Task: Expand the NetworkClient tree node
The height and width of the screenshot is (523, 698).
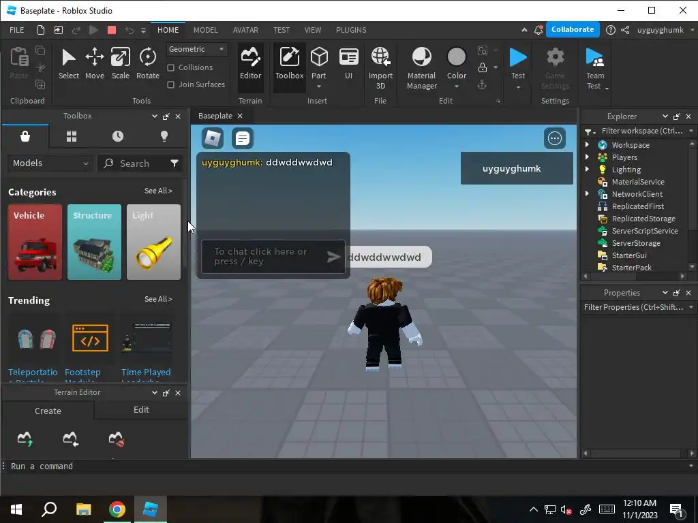Action: point(587,193)
